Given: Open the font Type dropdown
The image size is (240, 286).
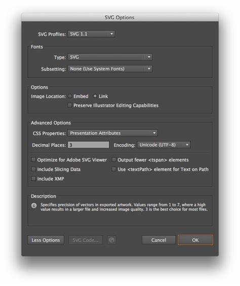Looking at the screenshot, I should click(x=110, y=57).
